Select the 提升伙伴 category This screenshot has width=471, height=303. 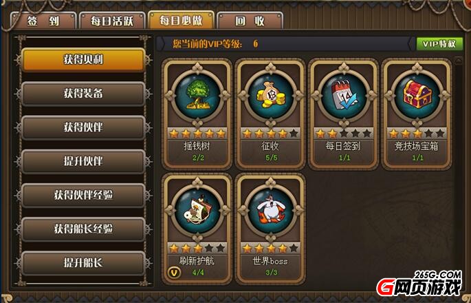(83, 161)
